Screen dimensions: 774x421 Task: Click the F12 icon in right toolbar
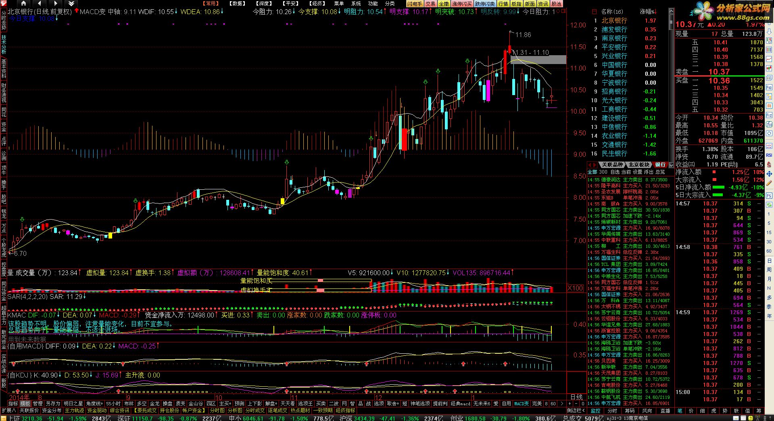click(769, 115)
